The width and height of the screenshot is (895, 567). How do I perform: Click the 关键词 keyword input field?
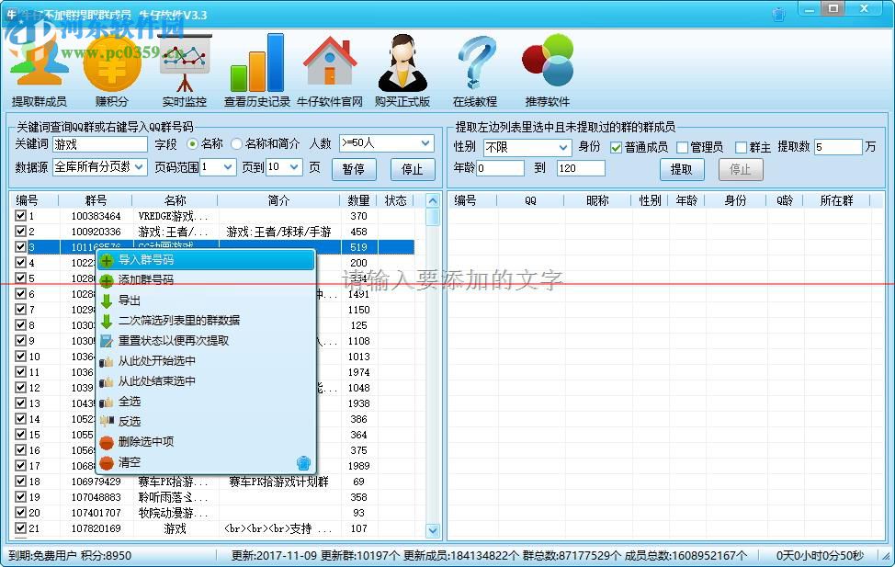[x=101, y=144]
